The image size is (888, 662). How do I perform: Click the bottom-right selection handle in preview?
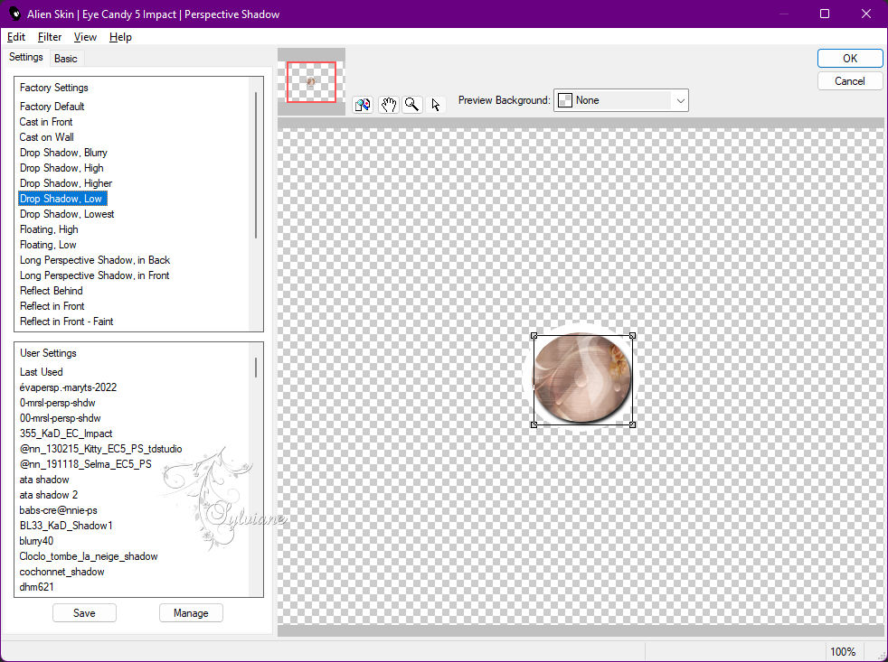(632, 424)
